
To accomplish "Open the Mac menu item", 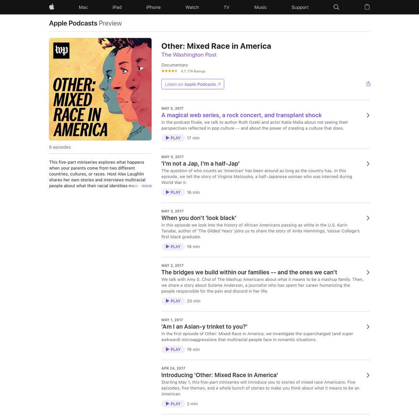I will 83,7.
